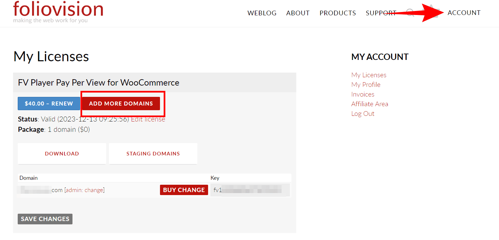
Task: Click the Status valid date text
Action: [x=73, y=119]
